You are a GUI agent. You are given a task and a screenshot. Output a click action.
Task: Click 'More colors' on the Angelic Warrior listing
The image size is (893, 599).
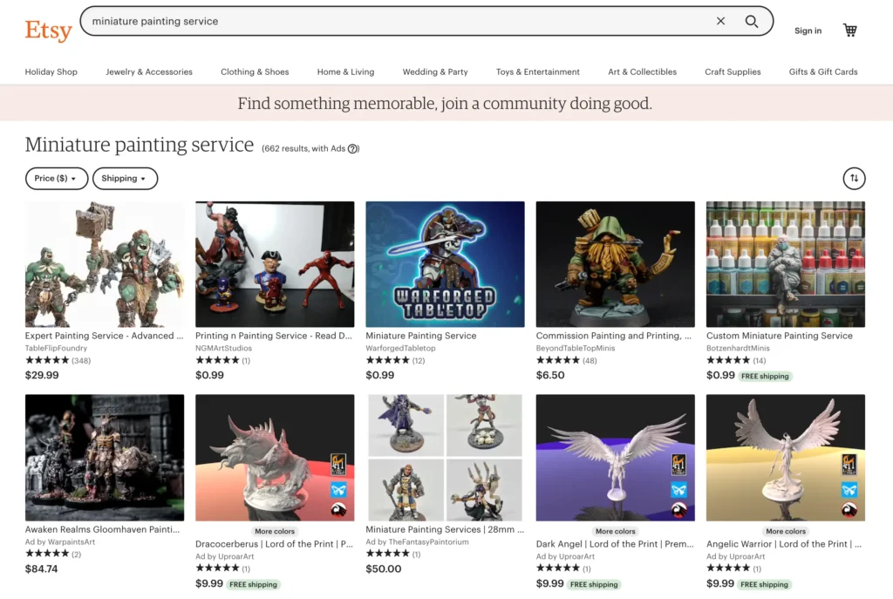[x=786, y=531]
